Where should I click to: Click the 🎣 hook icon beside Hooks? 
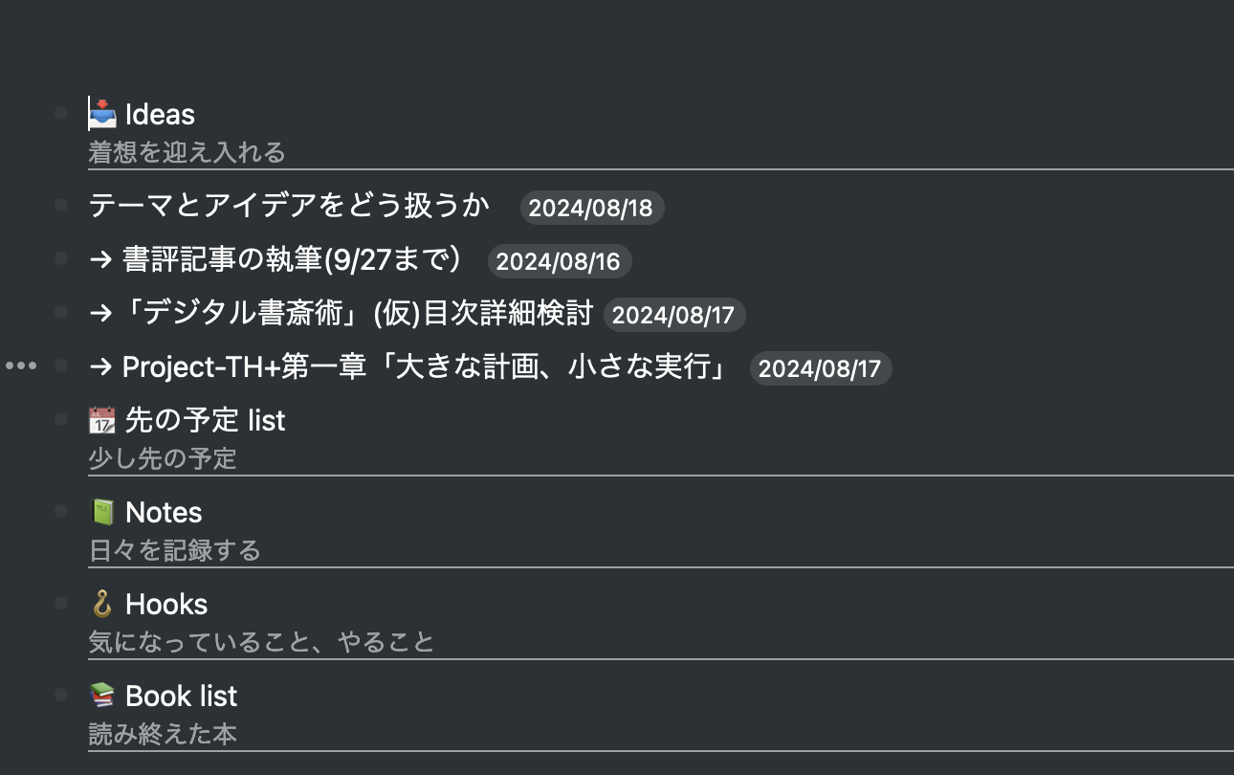100,604
